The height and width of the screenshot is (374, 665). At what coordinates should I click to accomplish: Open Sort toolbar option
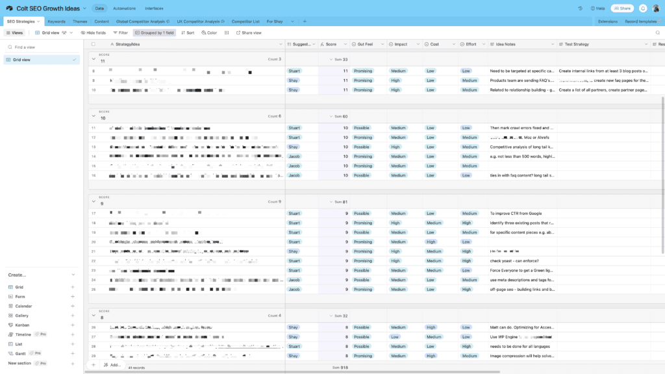pyautogui.click(x=188, y=32)
